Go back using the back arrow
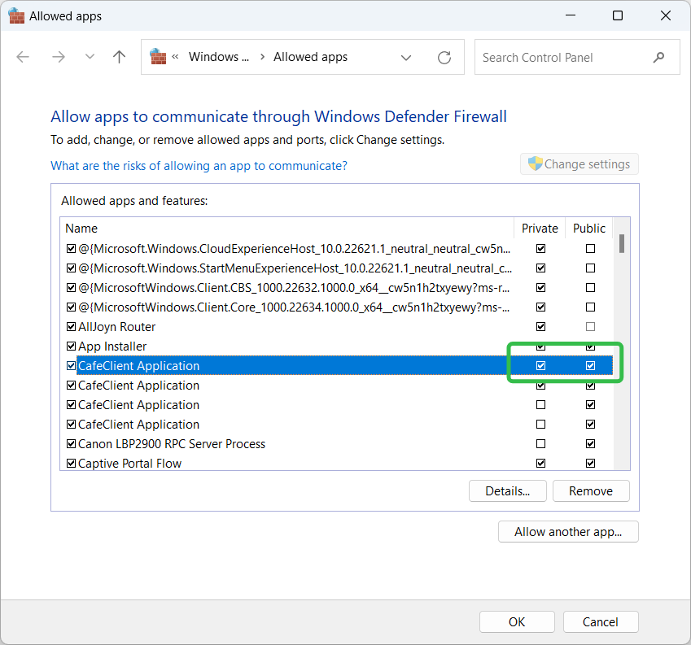This screenshot has height=645, width=691. (23, 57)
